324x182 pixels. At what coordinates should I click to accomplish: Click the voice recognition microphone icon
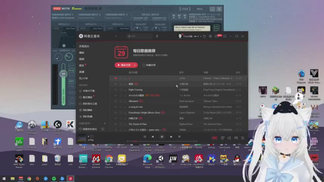point(157,36)
